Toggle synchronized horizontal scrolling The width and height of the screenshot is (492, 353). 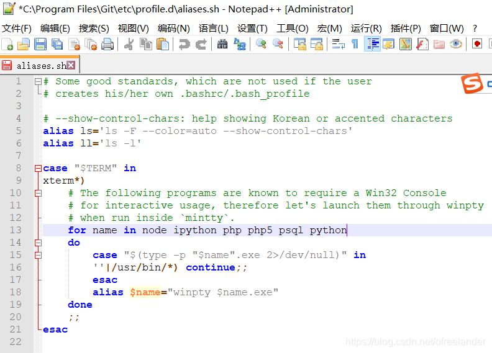317,44
